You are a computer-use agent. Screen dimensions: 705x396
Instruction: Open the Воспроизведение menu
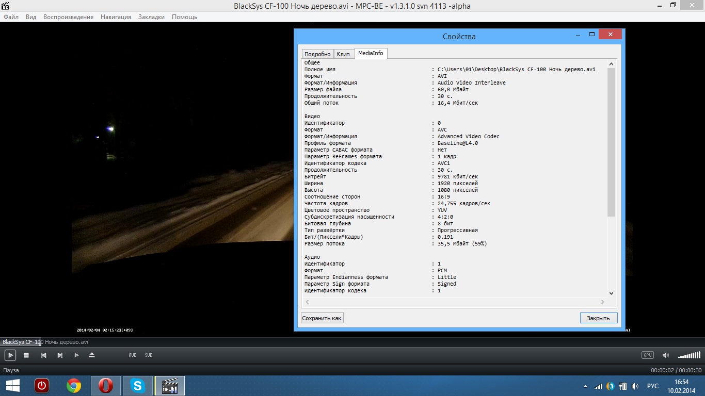pyautogui.click(x=68, y=17)
